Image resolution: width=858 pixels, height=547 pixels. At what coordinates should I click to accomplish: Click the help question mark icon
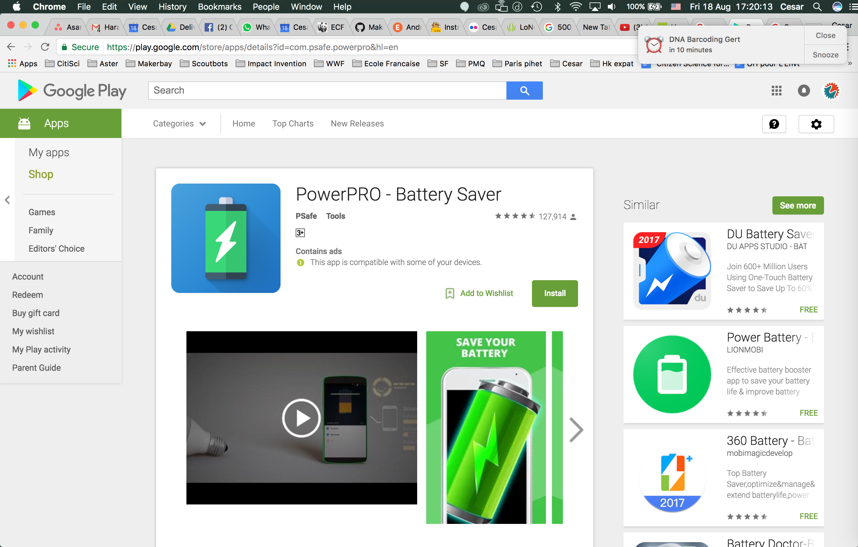[x=774, y=124]
